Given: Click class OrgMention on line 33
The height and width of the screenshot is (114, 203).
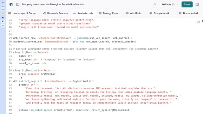Looking at the screenshot, I should (x=25, y=52).
